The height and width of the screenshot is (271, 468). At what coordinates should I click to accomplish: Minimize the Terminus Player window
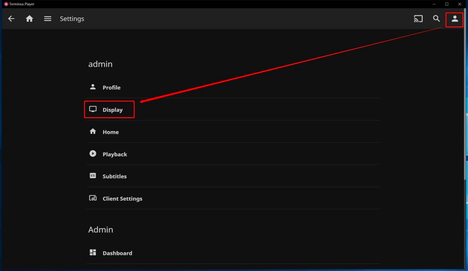434,4
